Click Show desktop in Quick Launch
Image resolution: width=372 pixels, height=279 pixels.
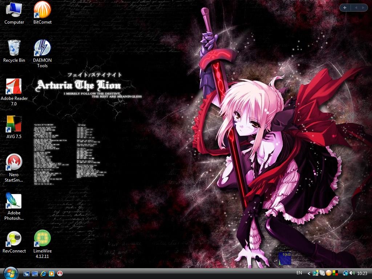click(x=35, y=274)
